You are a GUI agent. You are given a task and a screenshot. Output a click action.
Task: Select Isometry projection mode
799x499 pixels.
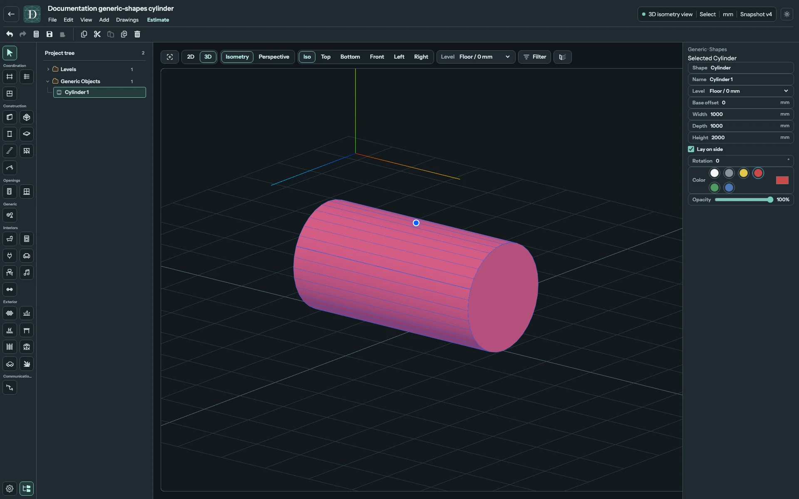237,57
